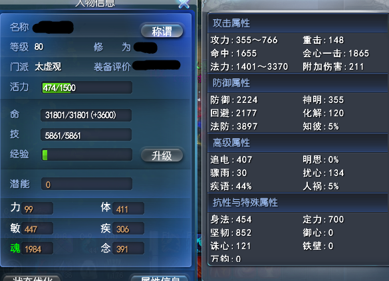The height and width of the screenshot is (281, 389).
Task: Open the 属性信息 tab at bottom
Action: [x=160, y=278]
